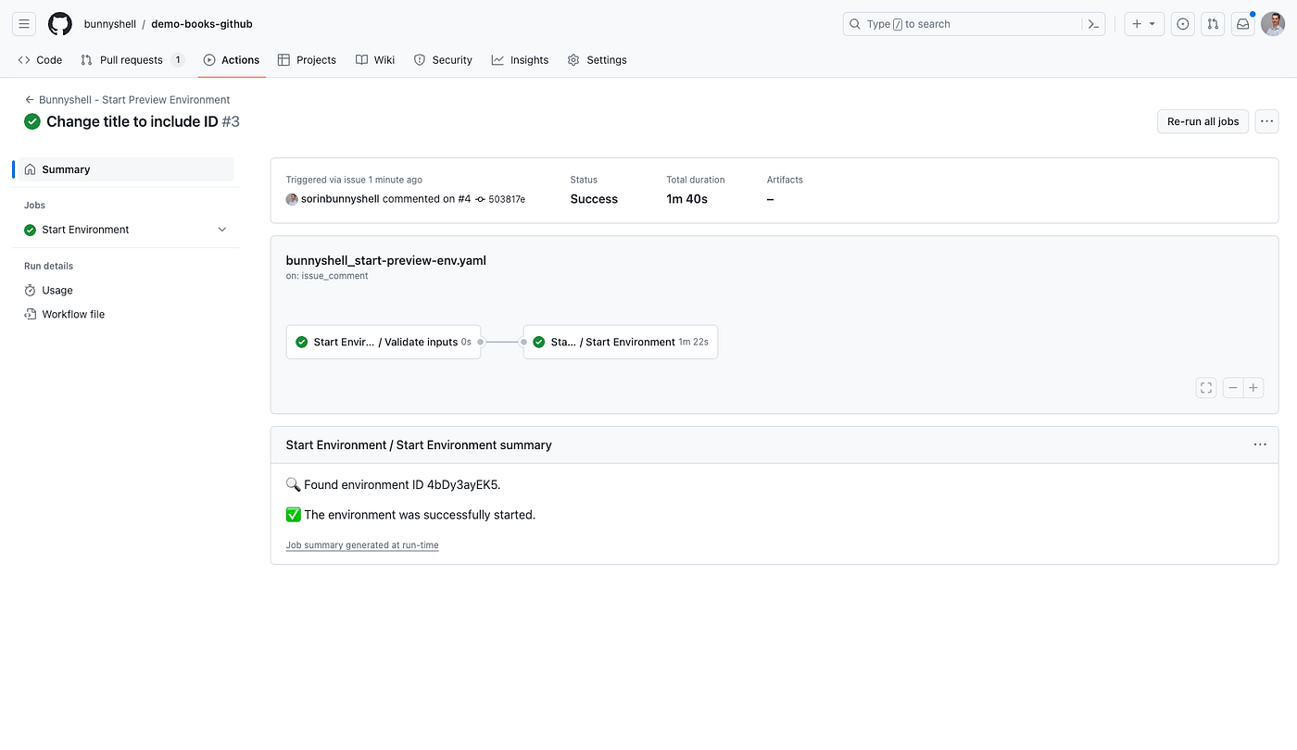The width and height of the screenshot is (1297, 750).
Task: Go to the bunnyshell owner link
Action: click(109, 24)
